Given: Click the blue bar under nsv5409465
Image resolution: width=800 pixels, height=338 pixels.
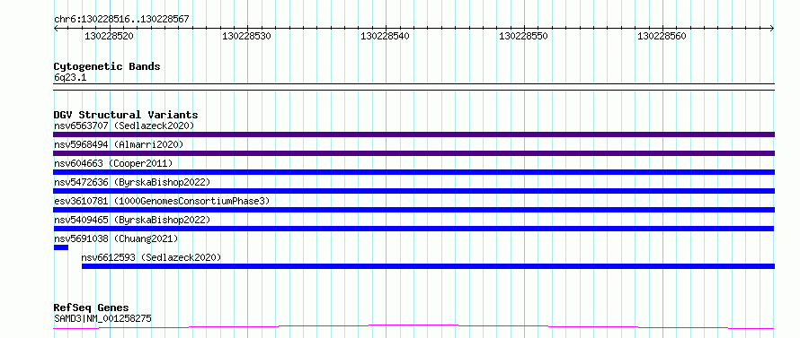Looking at the screenshot, I should (413, 229).
